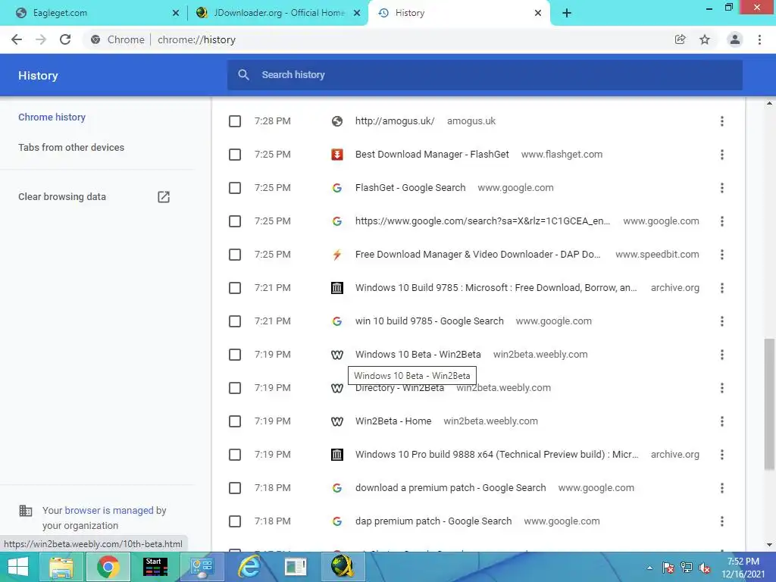Open Chrome's three-dot main menu
This screenshot has width=776, height=582.
click(759, 39)
